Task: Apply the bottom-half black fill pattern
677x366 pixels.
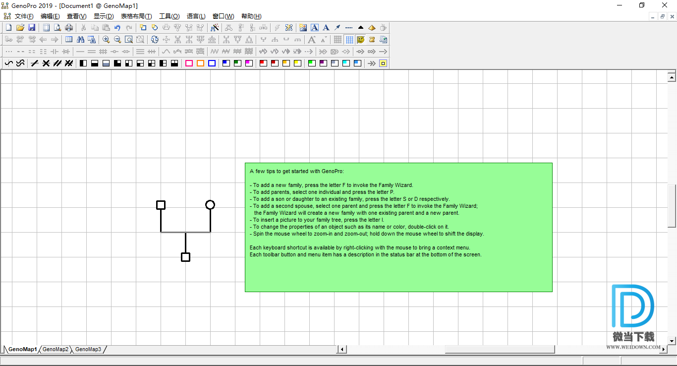Action: click(x=95, y=63)
